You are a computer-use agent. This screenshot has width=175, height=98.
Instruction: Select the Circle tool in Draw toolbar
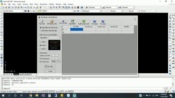tap(2, 32)
